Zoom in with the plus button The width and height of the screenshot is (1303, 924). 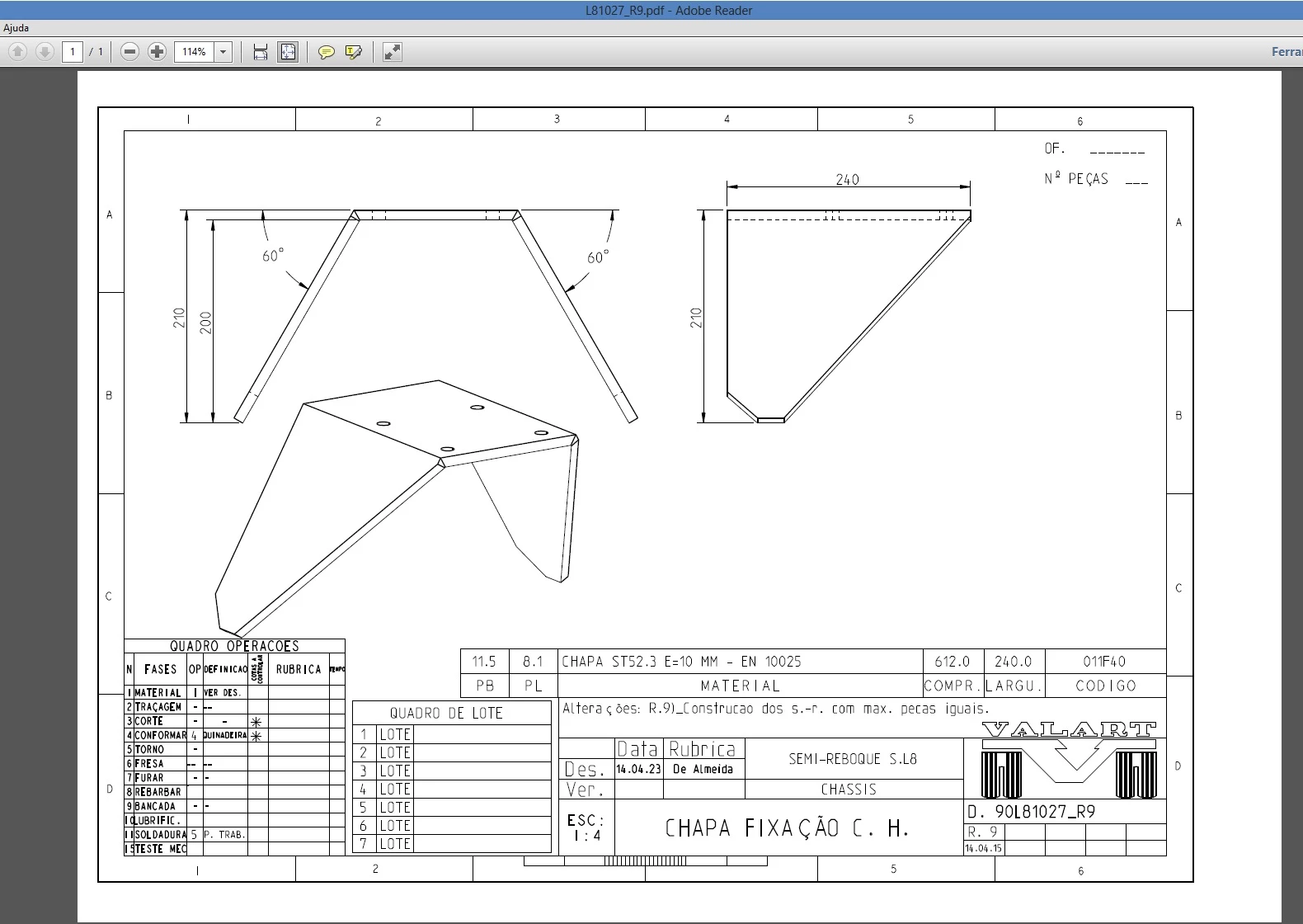point(157,52)
